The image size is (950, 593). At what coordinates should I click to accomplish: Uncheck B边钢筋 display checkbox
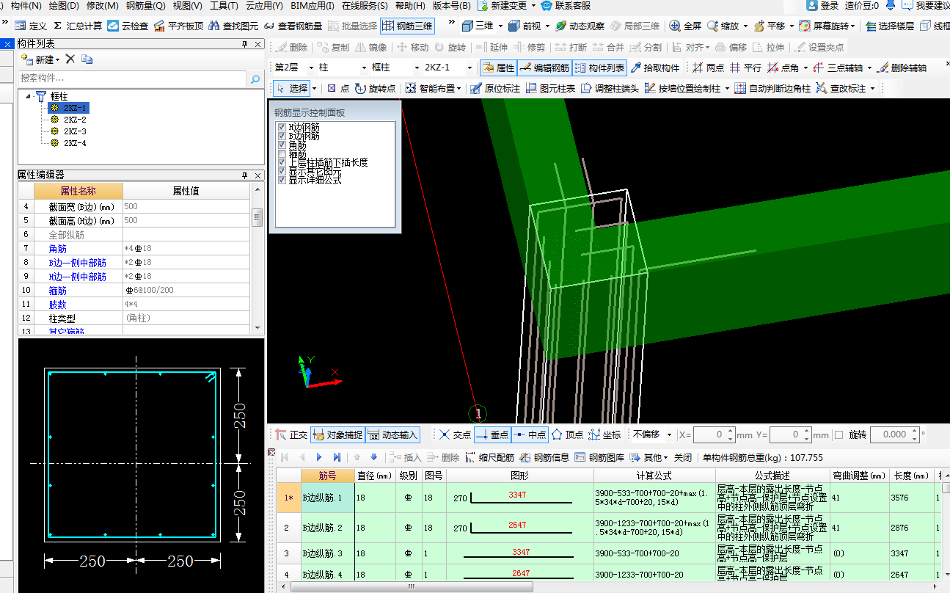pyautogui.click(x=282, y=137)
